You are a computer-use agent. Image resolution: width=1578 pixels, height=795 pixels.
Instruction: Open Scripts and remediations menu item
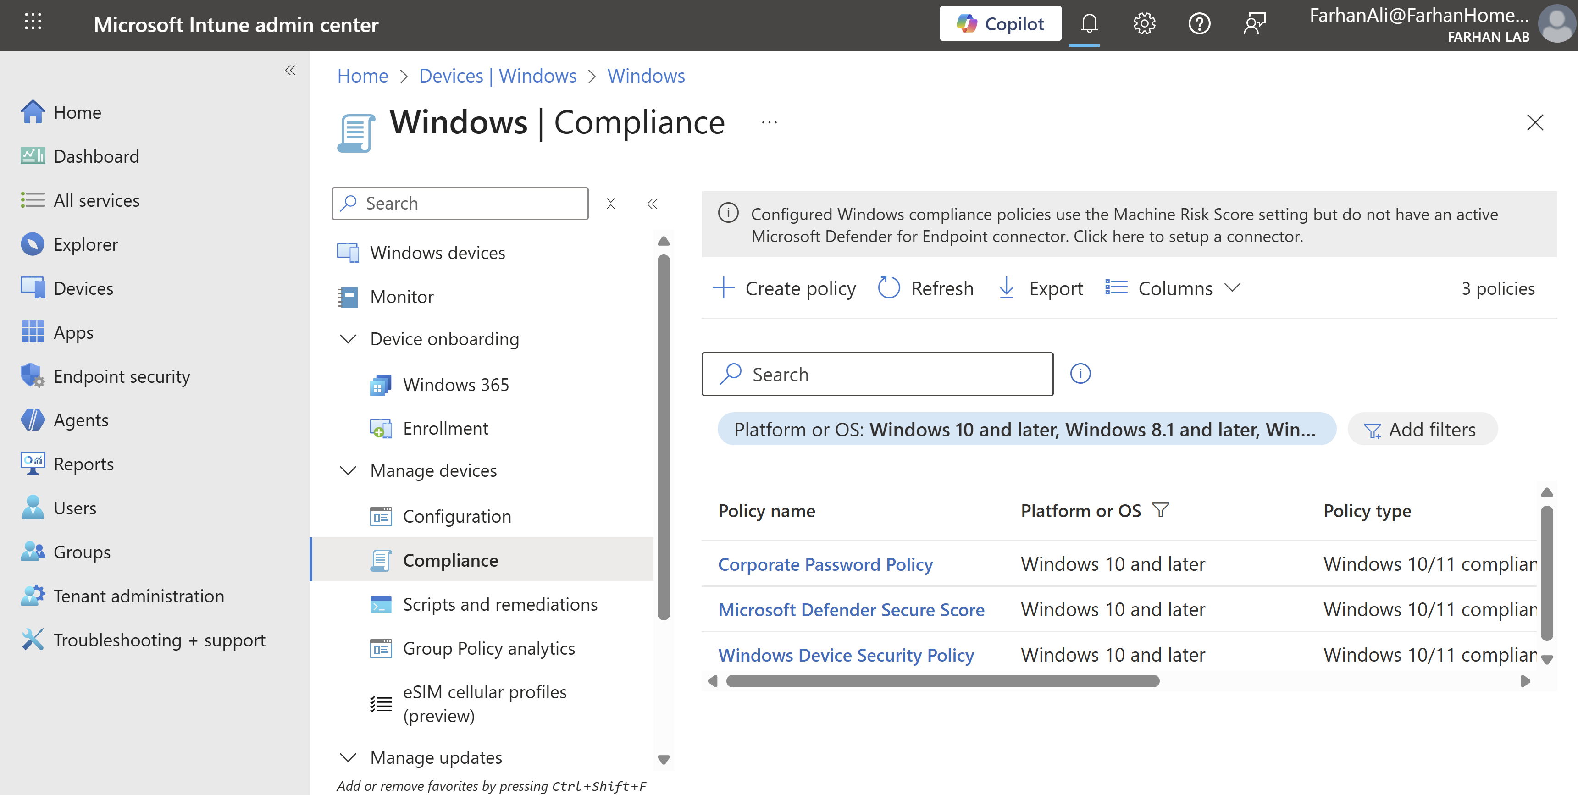(x=499, y=604)
